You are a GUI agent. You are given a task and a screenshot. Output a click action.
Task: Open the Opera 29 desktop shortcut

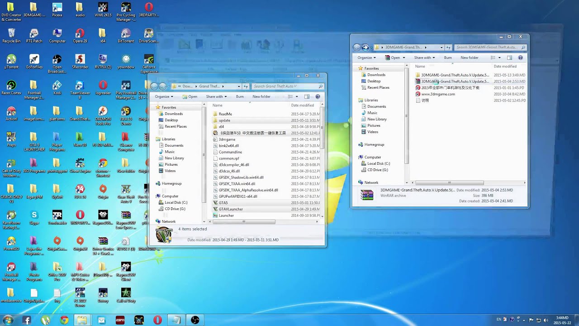tap(80, 35)
